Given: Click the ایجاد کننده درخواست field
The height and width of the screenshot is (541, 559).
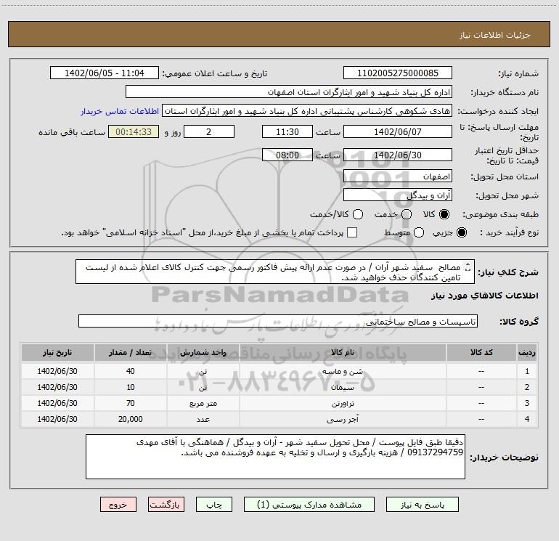Looking at the screenshot, I should click(x=307, y=111).
